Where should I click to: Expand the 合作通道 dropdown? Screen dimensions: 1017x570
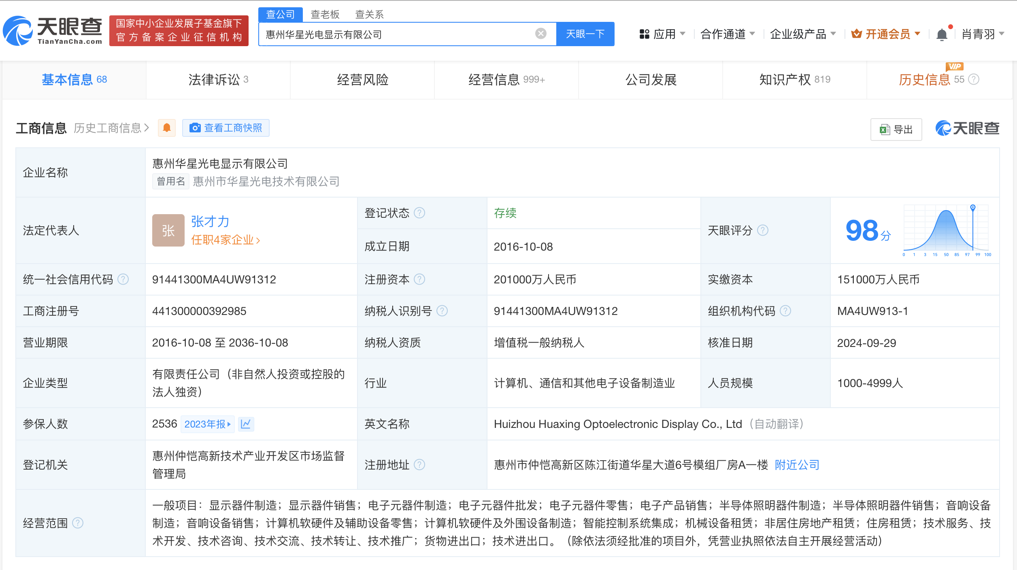point(728,34)
